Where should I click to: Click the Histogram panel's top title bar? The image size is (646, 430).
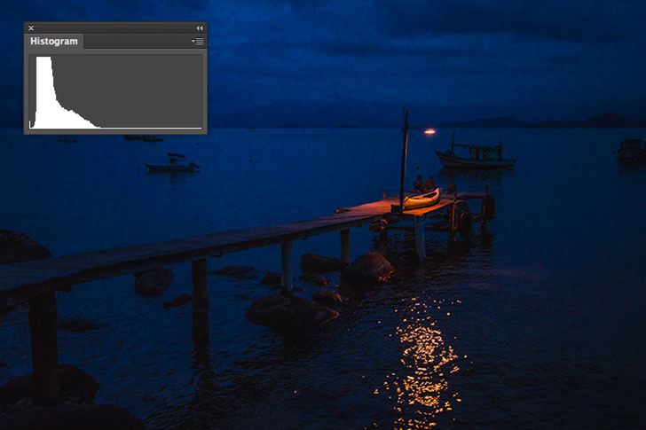pyautogui.click(x=115, y=28)
